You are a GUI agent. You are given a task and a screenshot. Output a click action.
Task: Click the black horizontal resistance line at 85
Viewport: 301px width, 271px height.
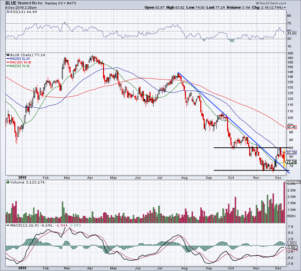pos(251,148)
